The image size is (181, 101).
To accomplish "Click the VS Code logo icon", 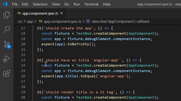I will [x=5, y=4].
